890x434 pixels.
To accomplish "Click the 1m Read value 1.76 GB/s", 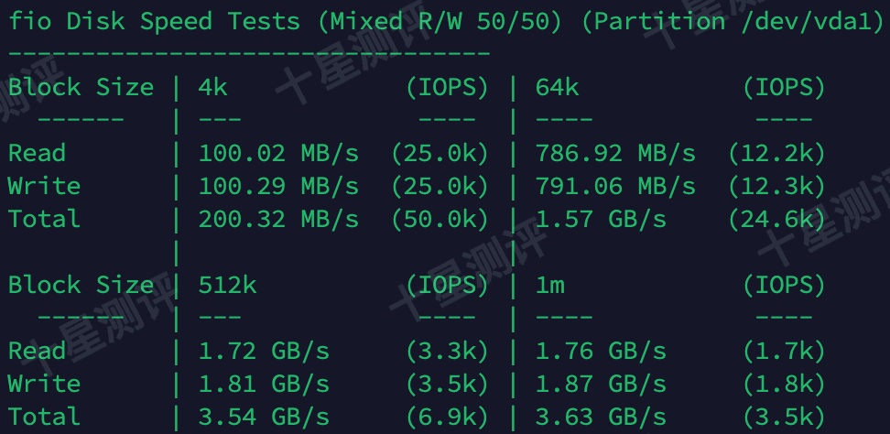I will (x=601, y=351).
